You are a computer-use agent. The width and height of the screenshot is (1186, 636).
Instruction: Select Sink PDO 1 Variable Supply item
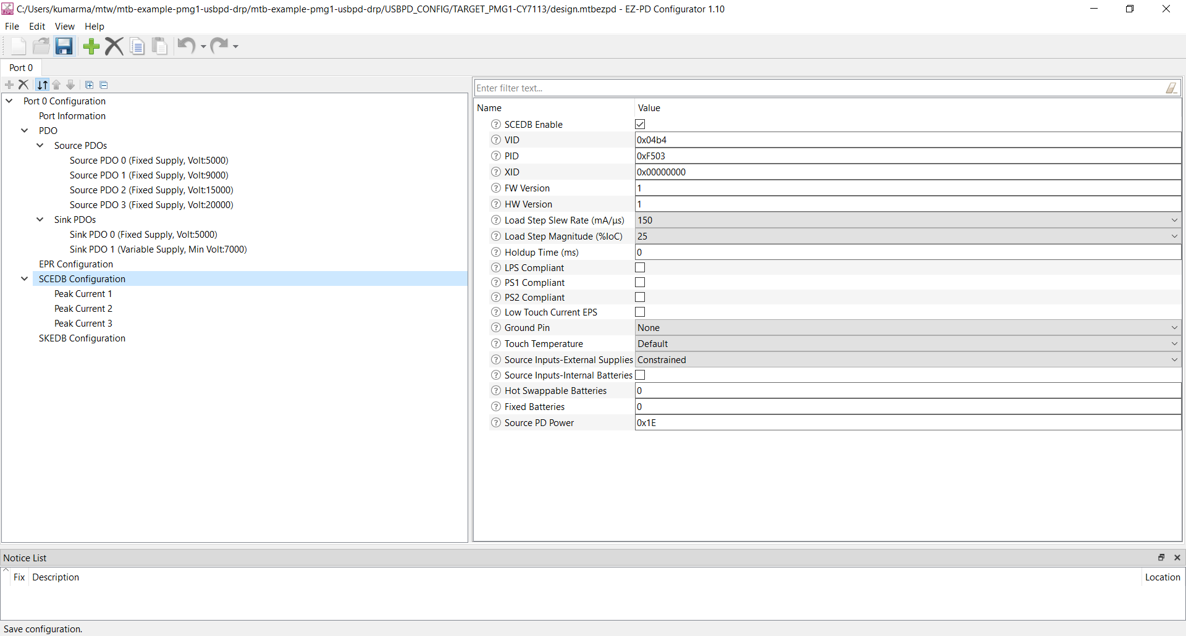158,249
